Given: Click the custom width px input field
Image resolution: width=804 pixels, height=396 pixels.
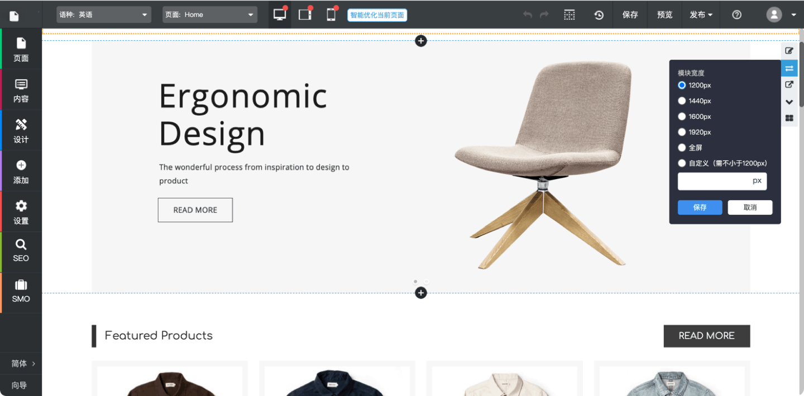Looking at the screenshot, I should click(x=715, y=181).
